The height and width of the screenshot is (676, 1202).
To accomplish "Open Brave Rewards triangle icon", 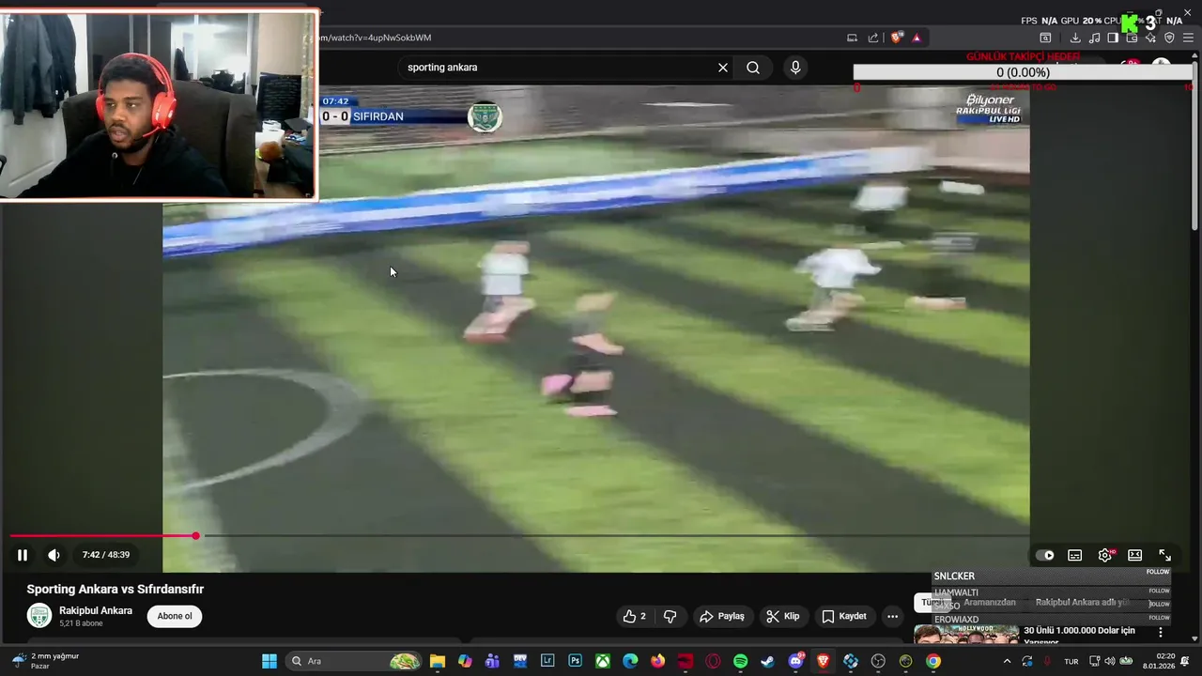I will click(917, 38).
